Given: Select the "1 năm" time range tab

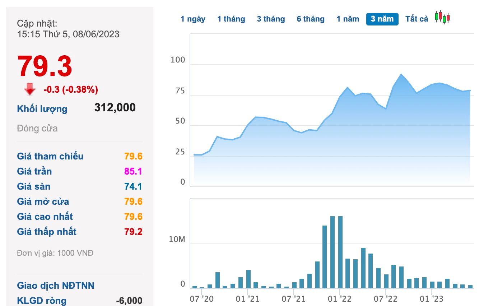Looking at the screenshot, I should click(348, 19).
